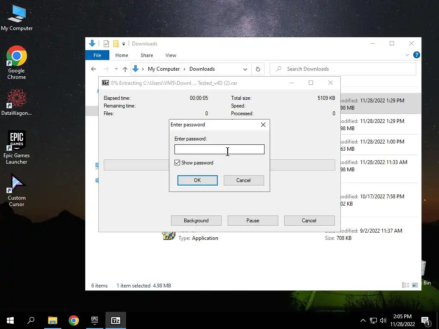The height and width of the screenshot is (329, 439).
Task: Open Epic Games Launcher desktop shortcut
Action: [x=17, y=147]
